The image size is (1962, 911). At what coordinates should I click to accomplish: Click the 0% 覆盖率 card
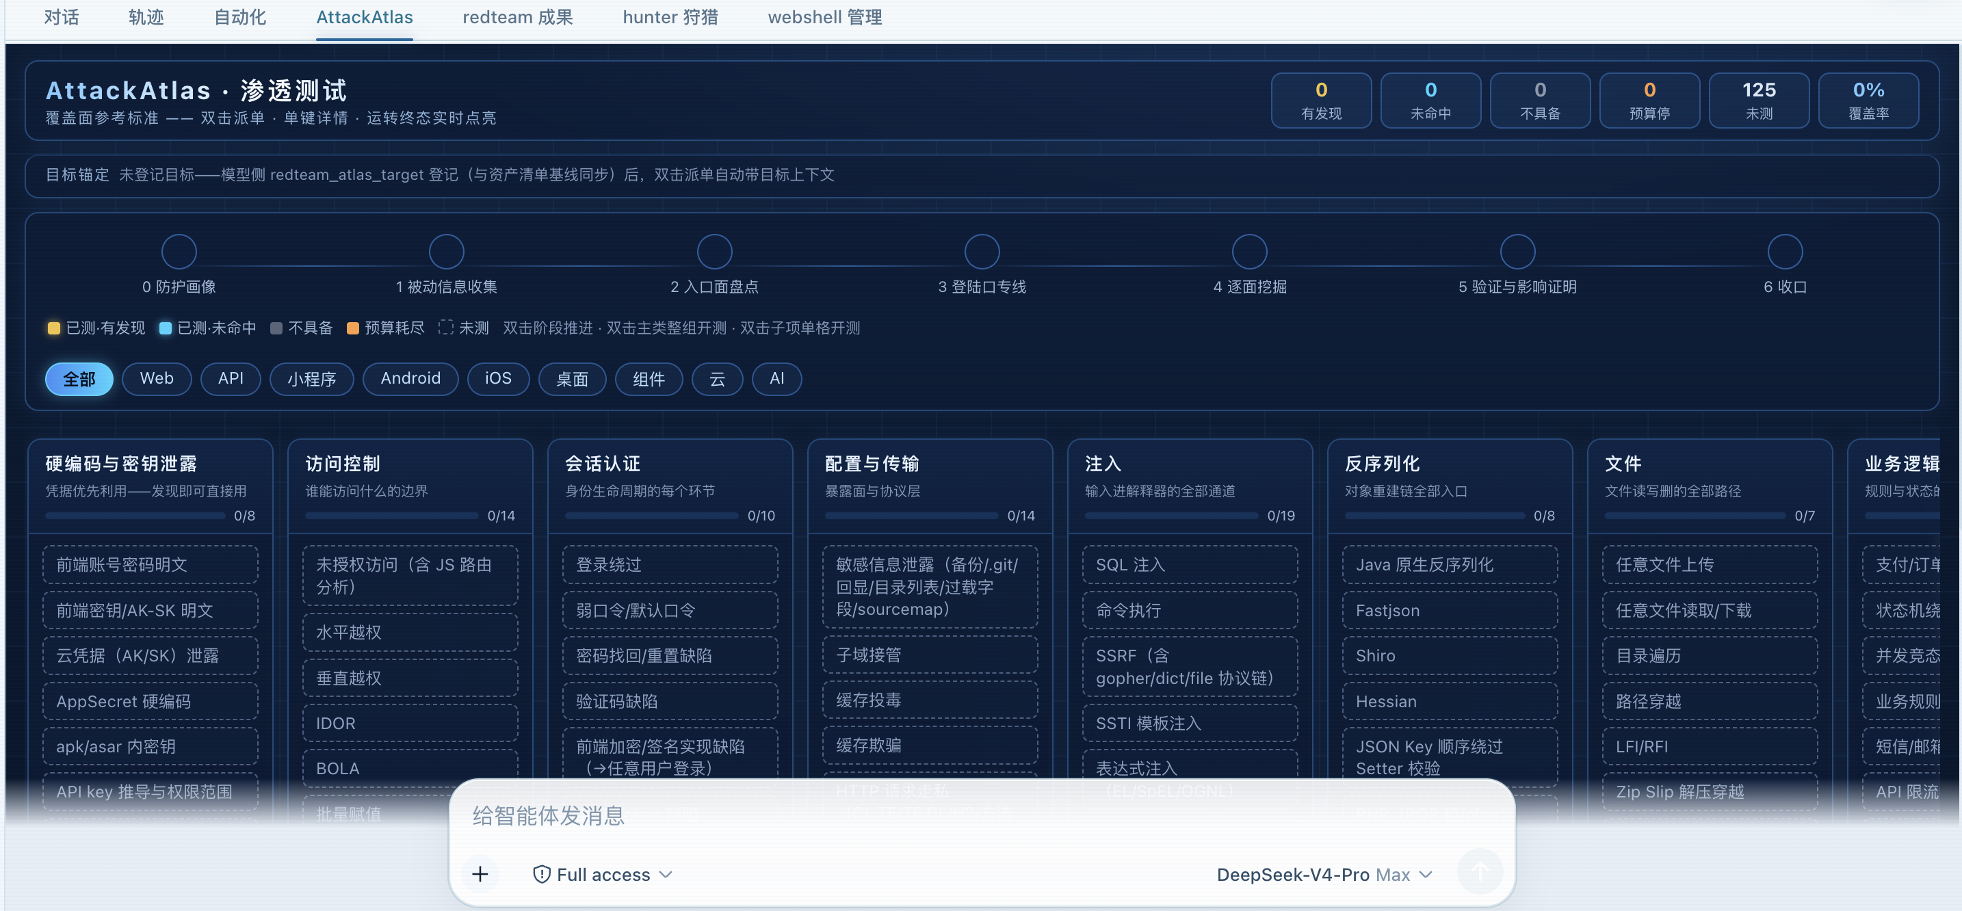[x=1868, y=101]
